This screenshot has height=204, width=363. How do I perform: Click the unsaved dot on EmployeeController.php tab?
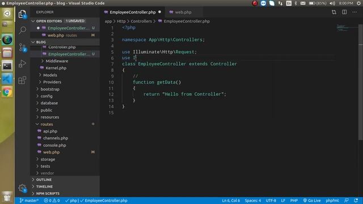click(159, 12)
